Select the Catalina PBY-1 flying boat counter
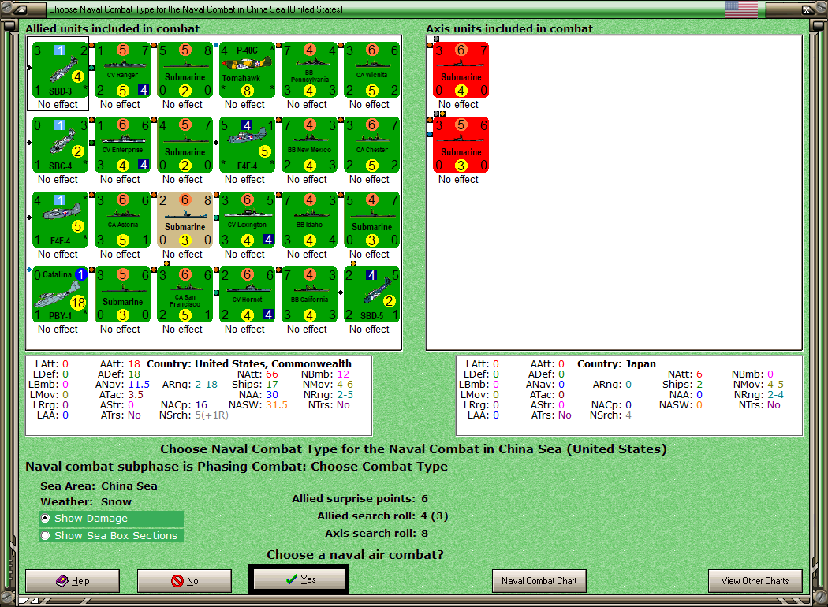Screen dimensions: 828x607 coord(60,295)
